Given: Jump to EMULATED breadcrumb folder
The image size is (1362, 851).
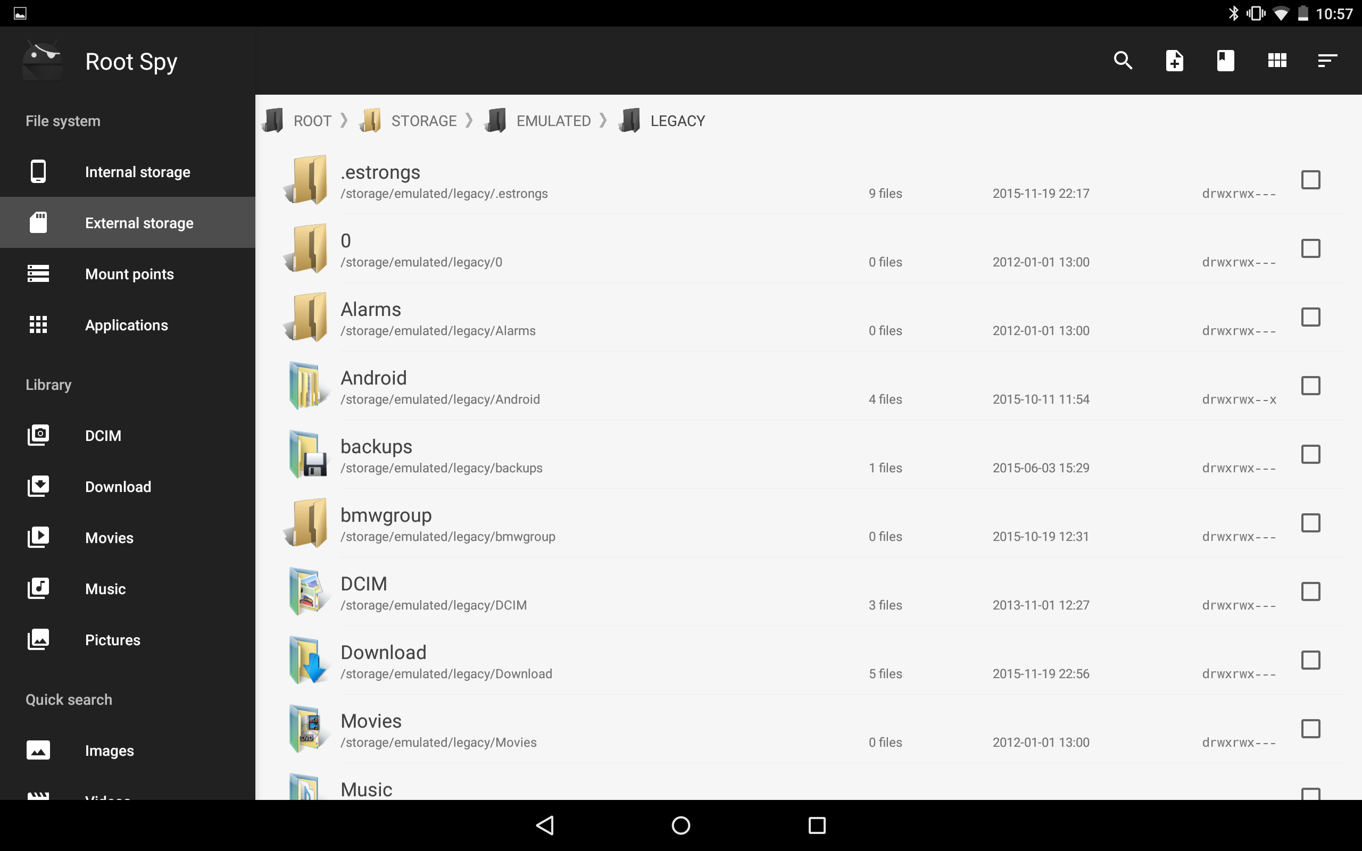Looking at the screenshot, I should (x=553, y=121).
